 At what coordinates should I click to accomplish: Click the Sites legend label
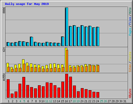tap(130, 68)
